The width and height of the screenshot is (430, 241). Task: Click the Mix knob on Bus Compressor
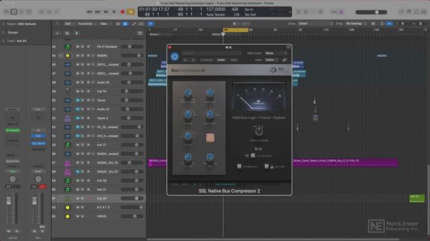pyautogui.click(x=210, y=157)
